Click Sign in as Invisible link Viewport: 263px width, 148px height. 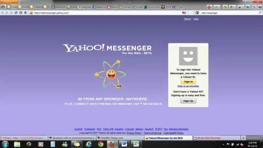[188, 86]
